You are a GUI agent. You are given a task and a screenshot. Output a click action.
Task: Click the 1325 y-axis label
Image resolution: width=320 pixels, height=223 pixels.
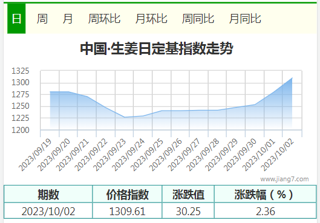pos(21,71)
